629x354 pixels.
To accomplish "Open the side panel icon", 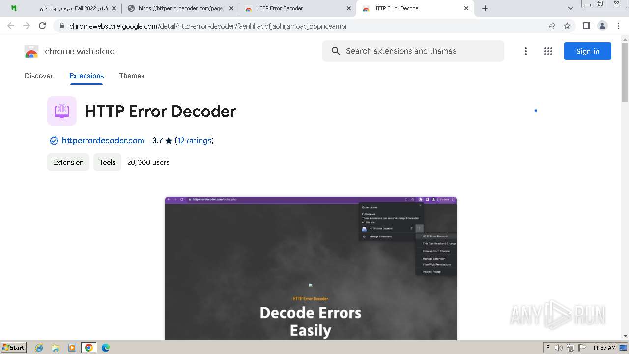I will pos(586,26).
